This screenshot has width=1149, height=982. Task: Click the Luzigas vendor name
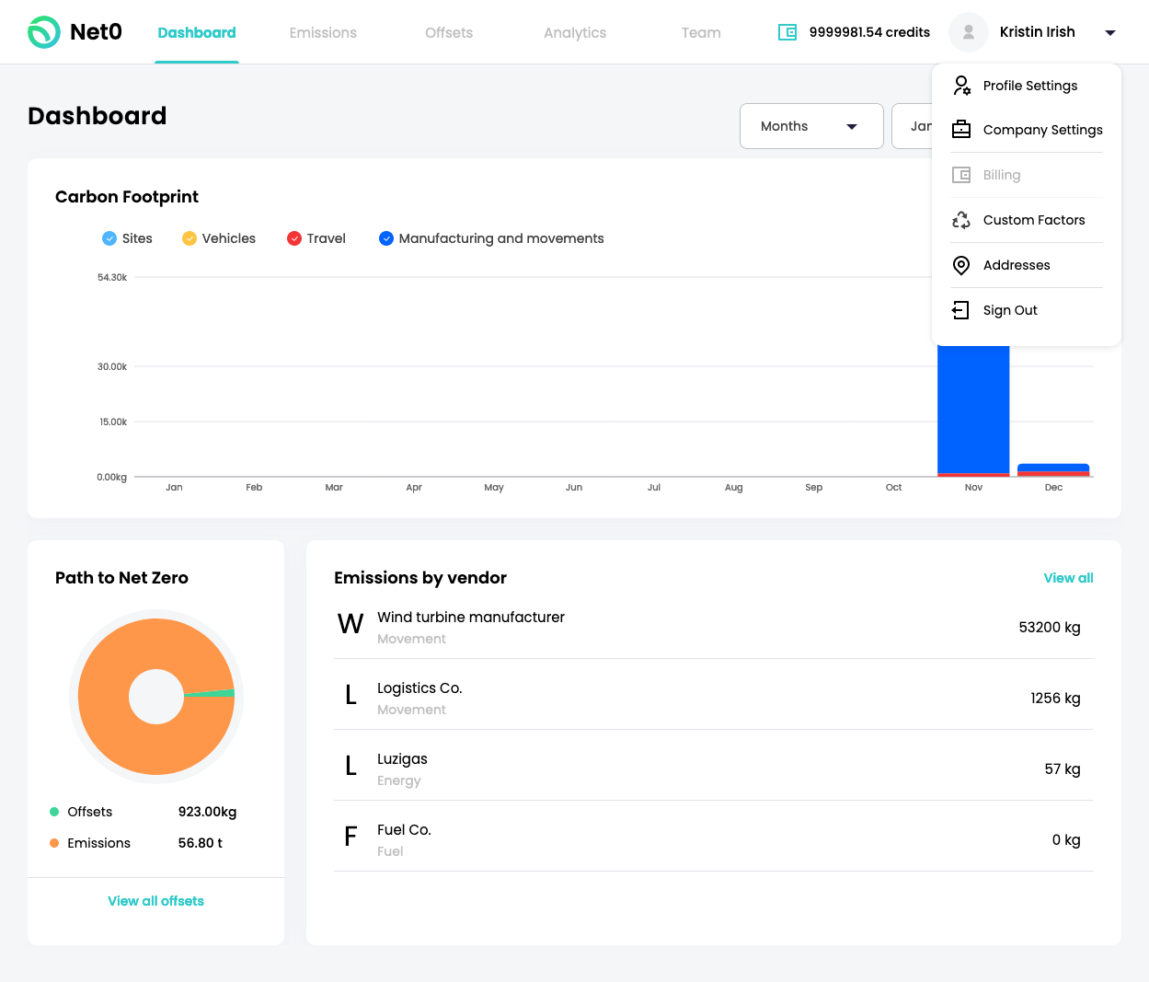[x=402, y=759]
